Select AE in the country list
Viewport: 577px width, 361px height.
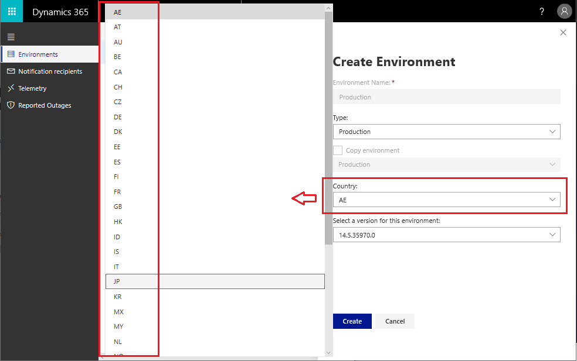pyautogui.click(x=215, y=12)
